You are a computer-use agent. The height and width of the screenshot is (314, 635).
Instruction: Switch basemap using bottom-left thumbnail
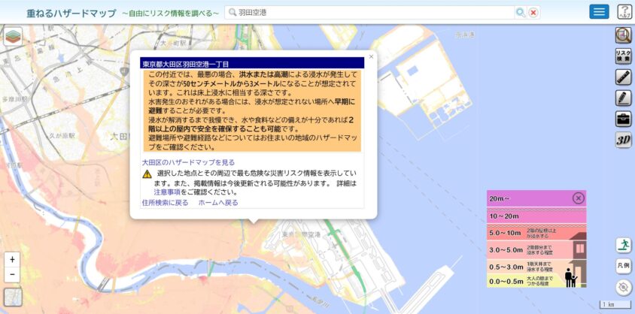(13, 297)
